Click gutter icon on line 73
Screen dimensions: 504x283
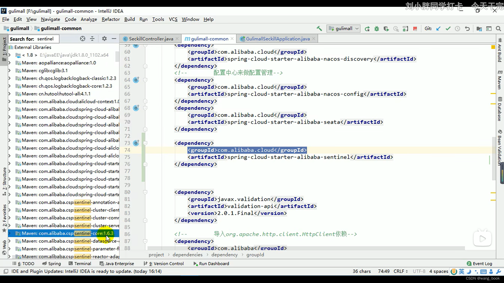136,143
